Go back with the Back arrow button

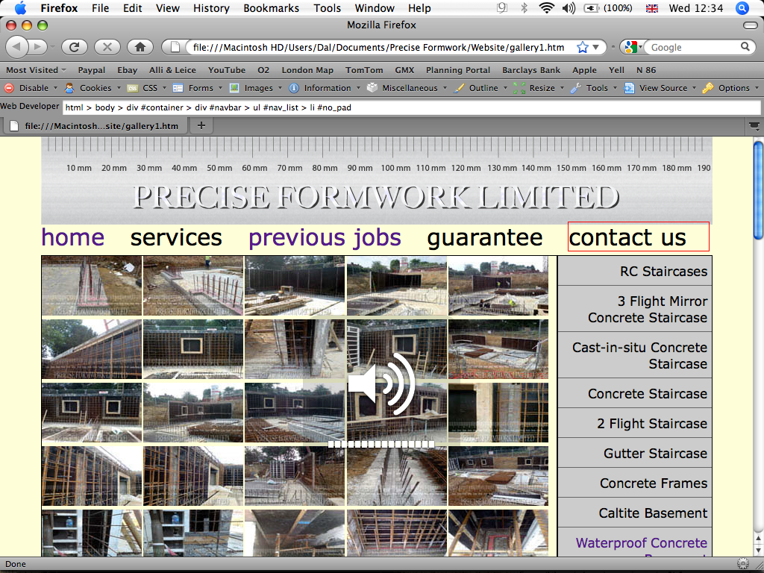(17, 47)
